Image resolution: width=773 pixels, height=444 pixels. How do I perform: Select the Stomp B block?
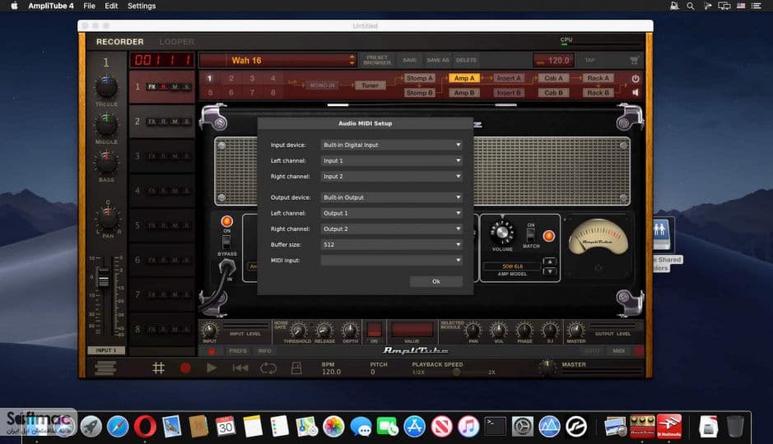coord(420,93)
